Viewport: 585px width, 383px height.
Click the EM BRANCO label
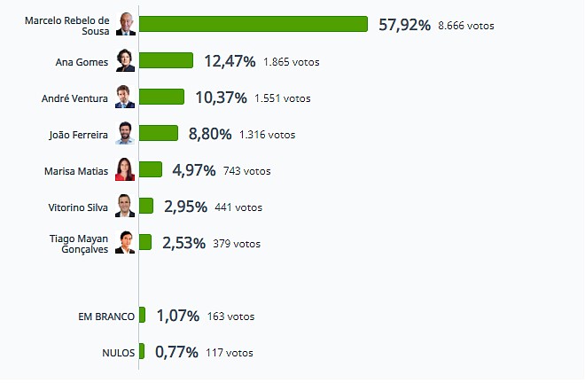tap(107, 316)
